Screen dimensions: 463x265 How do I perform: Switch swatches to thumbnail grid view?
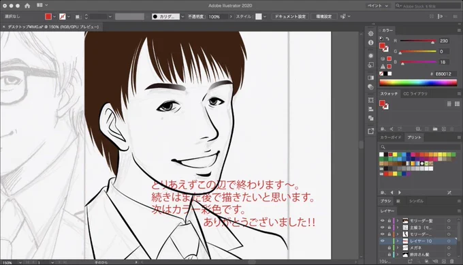(457, 104)
